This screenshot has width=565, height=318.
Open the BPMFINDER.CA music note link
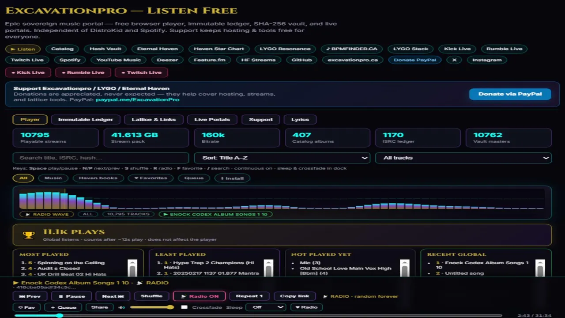(x=352, y=49)
